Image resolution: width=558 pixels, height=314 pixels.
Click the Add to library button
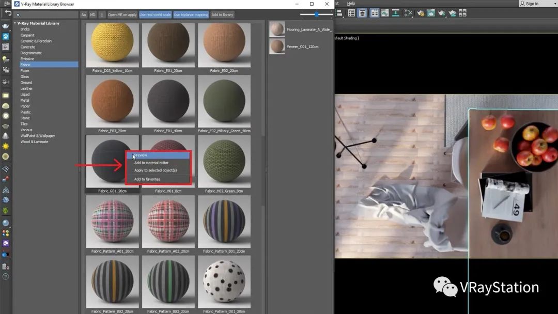pyautogui.click(x=222, y=14)
